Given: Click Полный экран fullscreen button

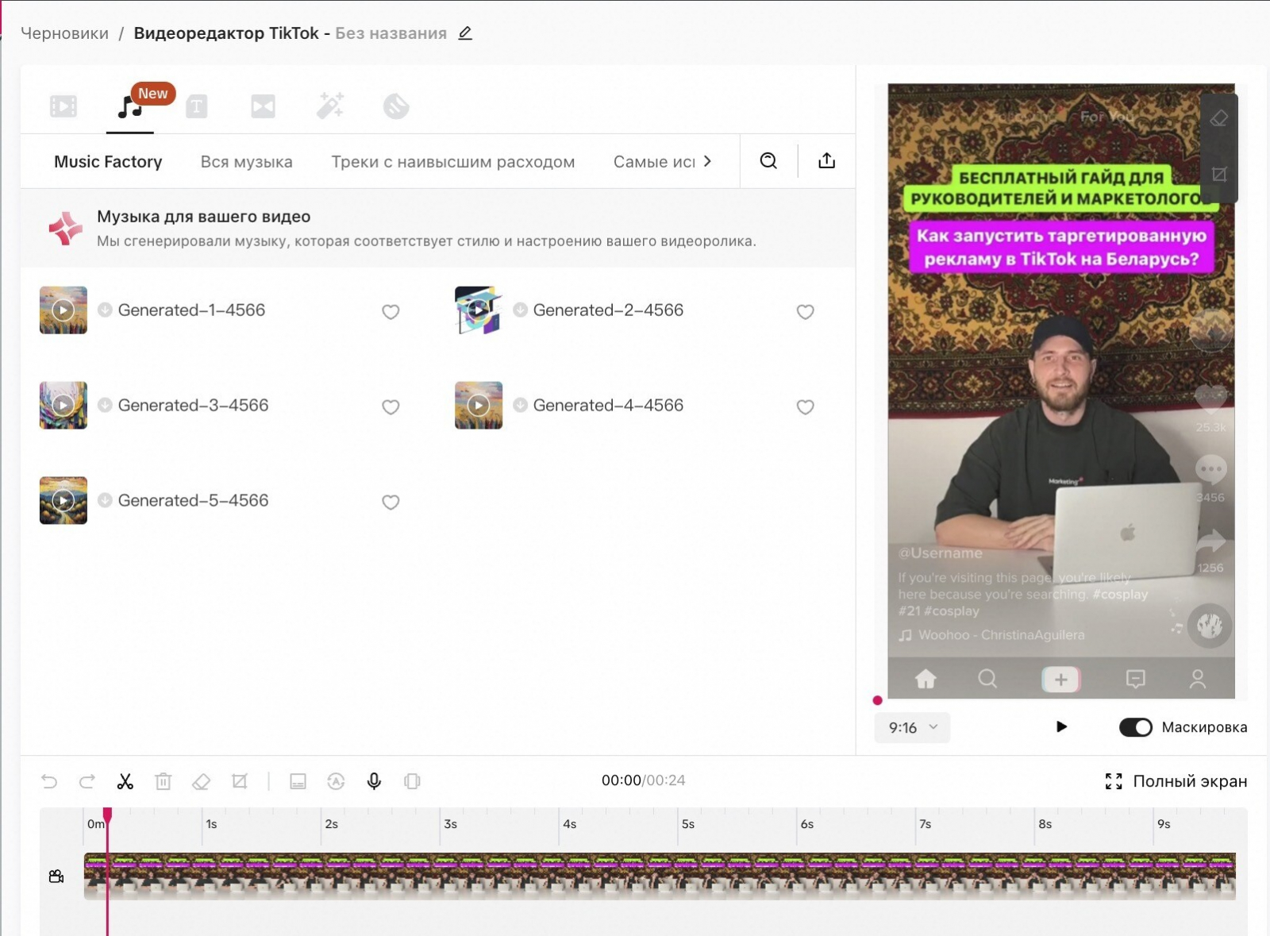Looking at the screenshot, I should pyautogui.click(x=1176, y=781).
